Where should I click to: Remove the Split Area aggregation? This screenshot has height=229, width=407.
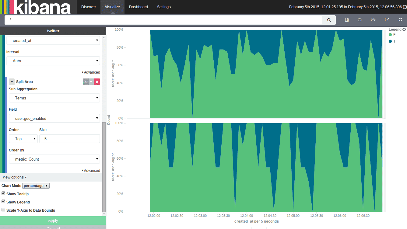(x=97, y=82)
